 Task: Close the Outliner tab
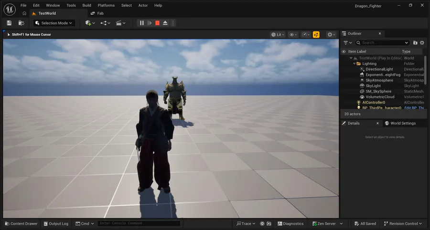click(380, 33)
